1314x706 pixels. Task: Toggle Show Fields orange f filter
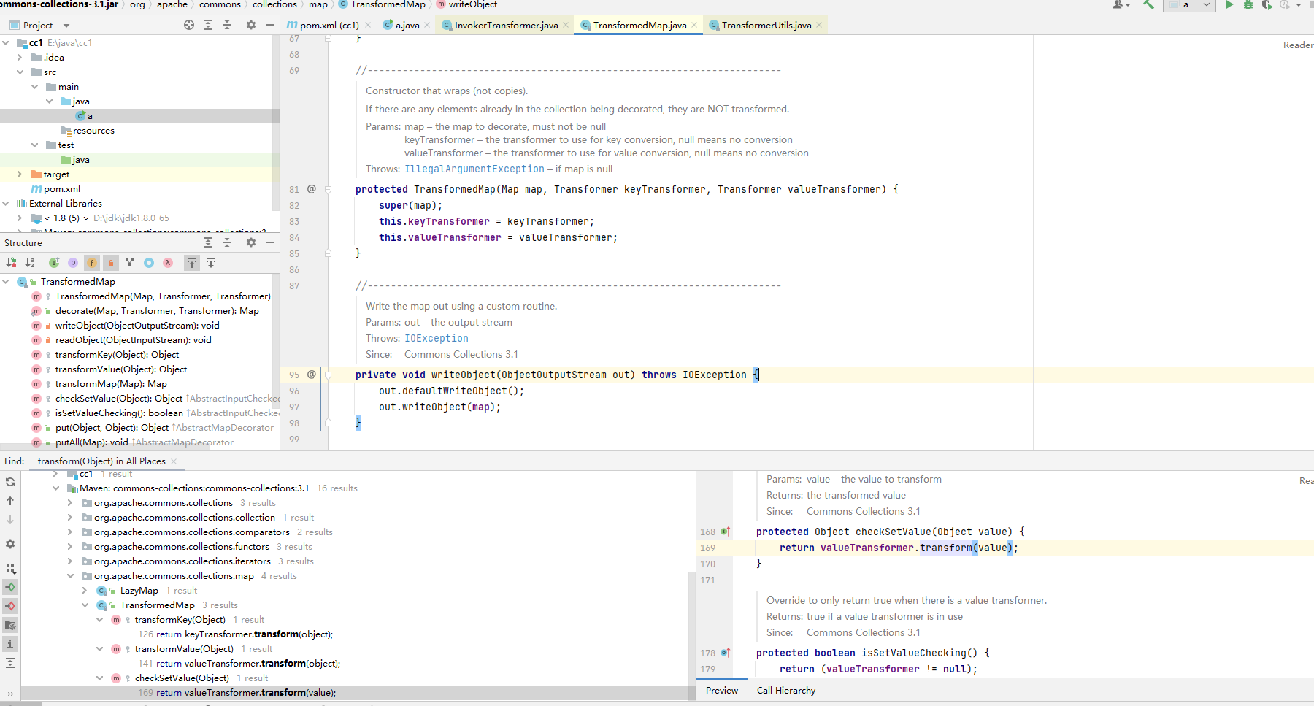(x=92, y=263)
